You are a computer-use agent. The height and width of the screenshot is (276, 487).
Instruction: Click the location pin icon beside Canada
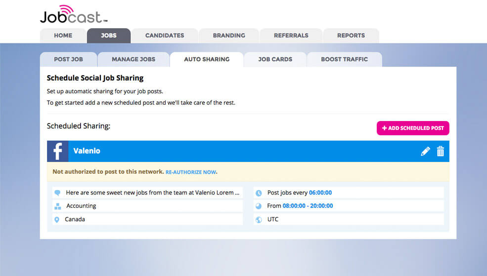(x=57, y=220)
